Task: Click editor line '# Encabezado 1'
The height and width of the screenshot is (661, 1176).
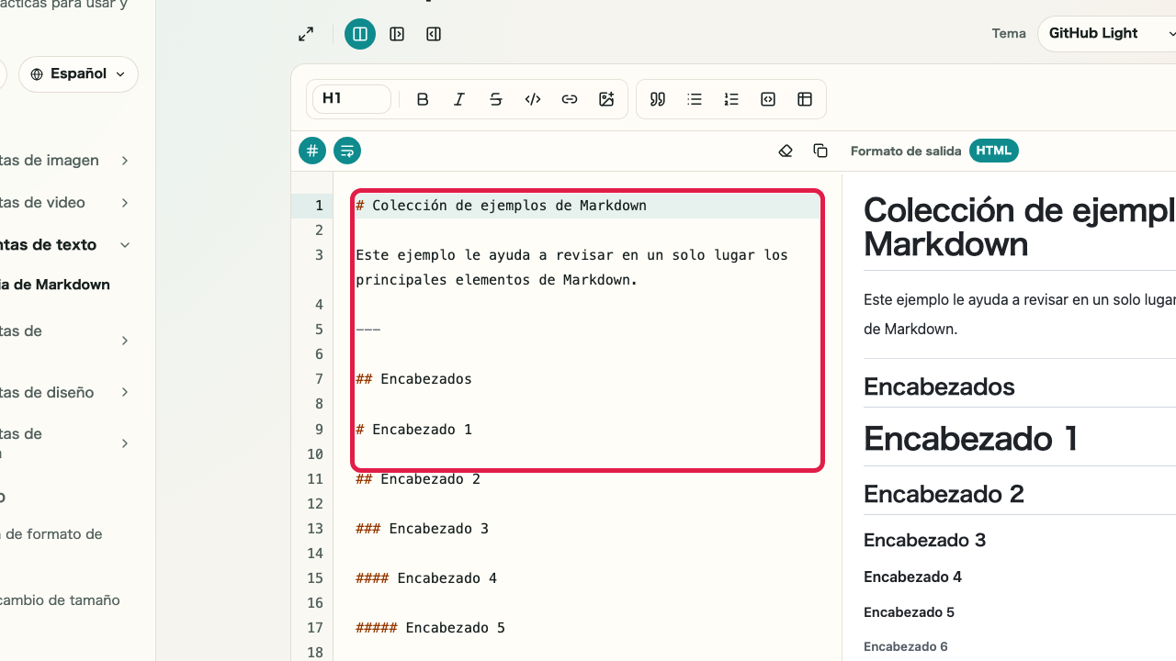Action: (413, 430)
